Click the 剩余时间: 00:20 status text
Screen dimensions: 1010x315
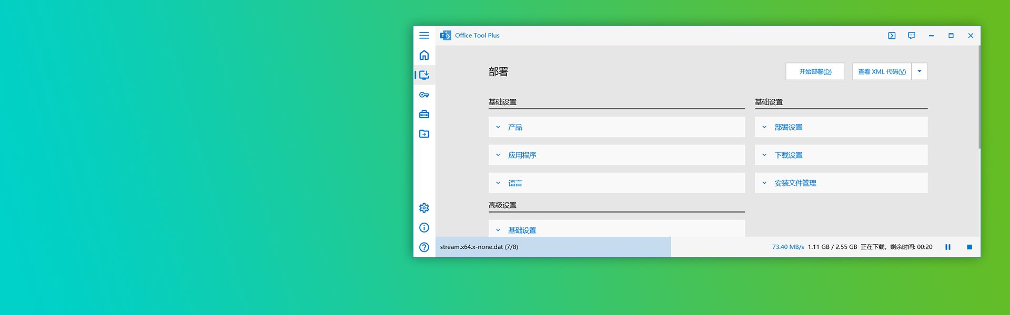tap(911, 247)
